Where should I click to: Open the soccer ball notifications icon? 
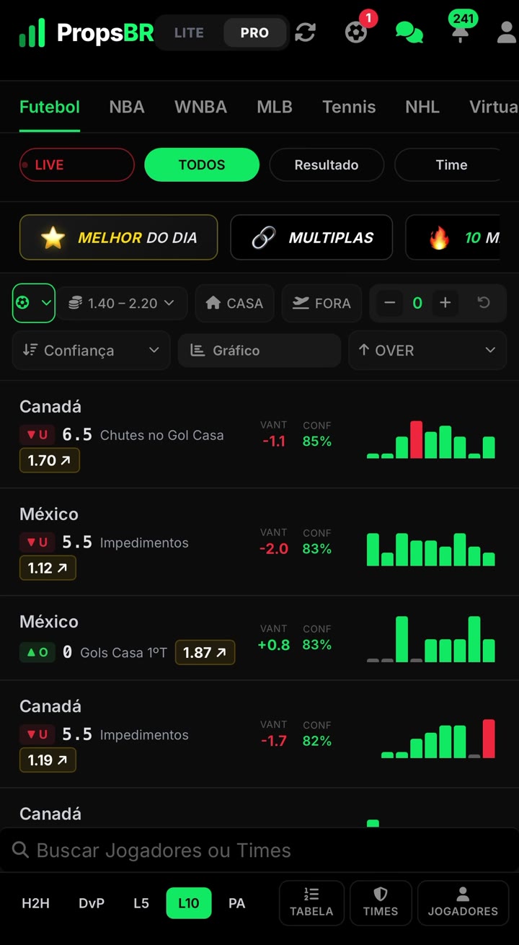click(356, 32)
